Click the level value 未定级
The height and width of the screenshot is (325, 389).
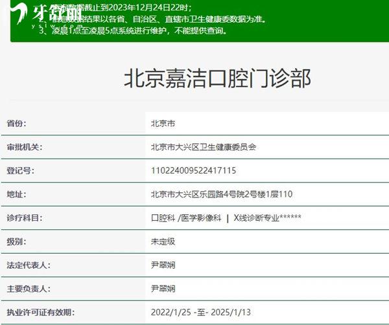point(163,241)
